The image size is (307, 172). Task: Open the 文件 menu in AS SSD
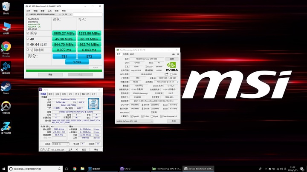click(x=29, y=11)
